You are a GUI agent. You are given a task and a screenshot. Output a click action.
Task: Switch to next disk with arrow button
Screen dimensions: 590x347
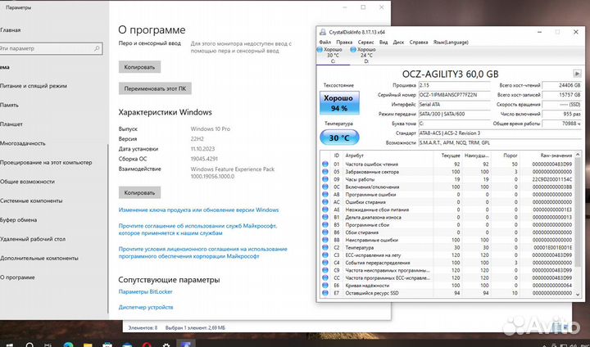[577, 74]
